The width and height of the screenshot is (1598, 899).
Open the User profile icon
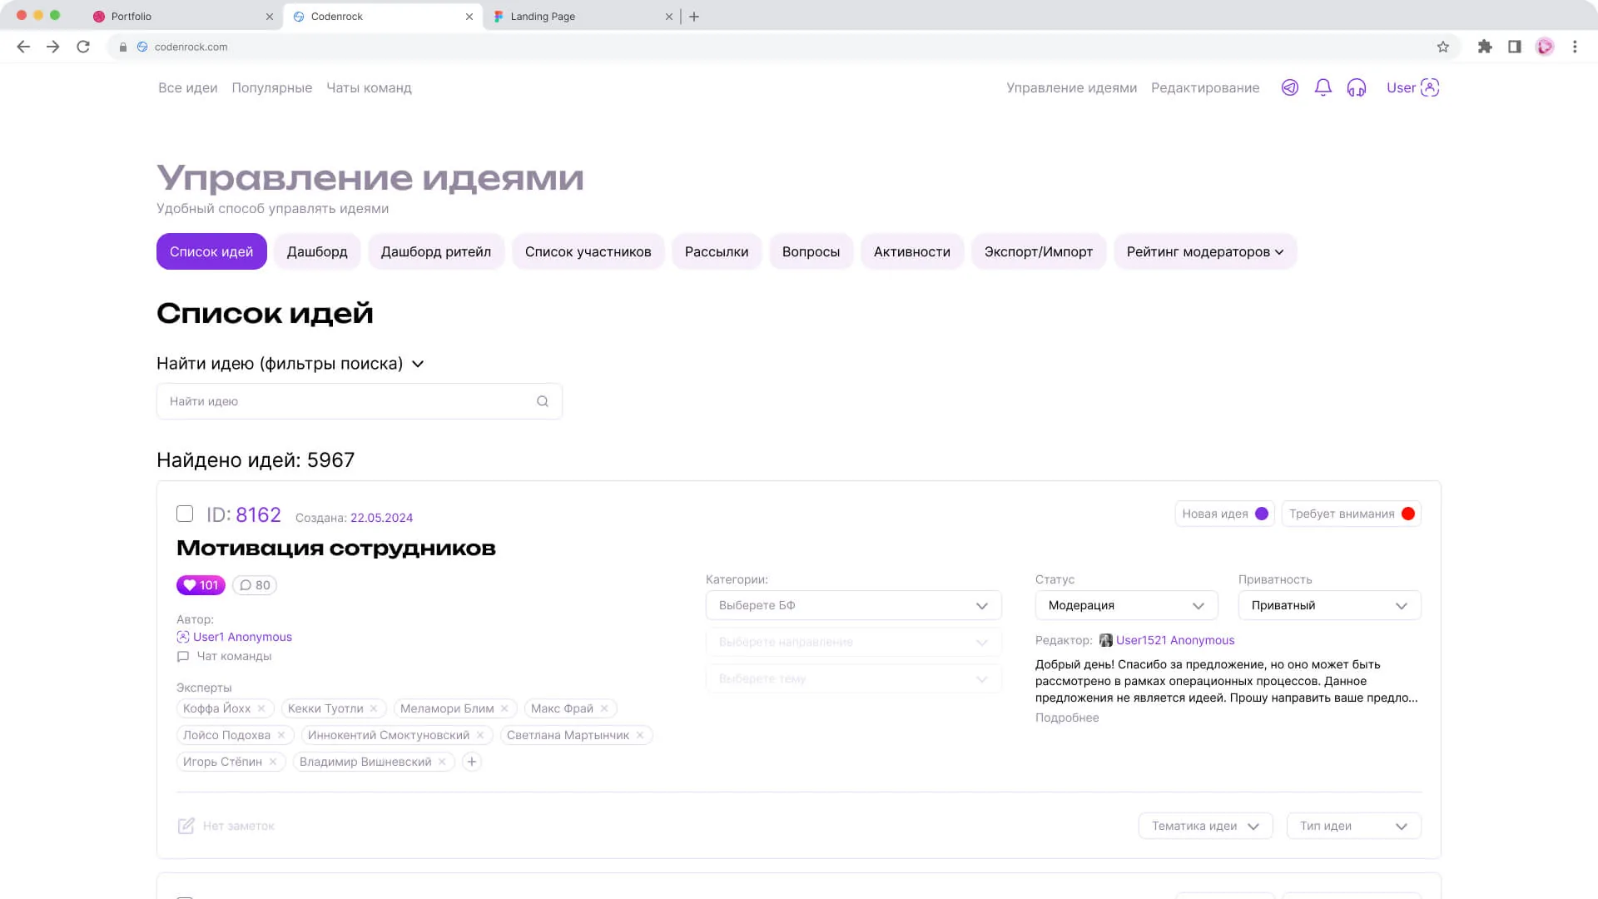(1429, 87)
